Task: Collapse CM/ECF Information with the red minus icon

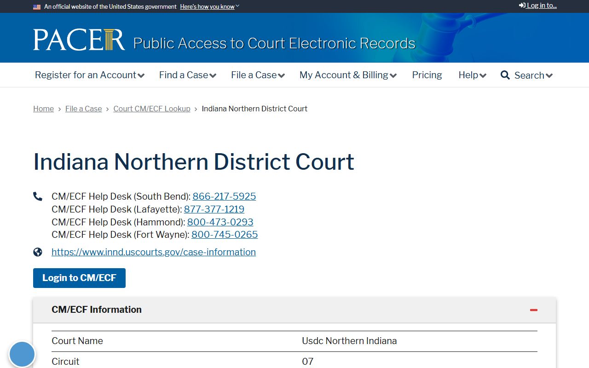Action: 534,310
